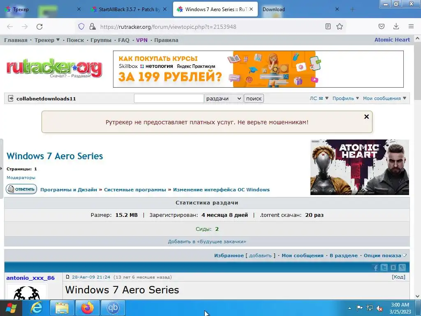Open Action Center flag tray icon
Screen dimensions: 421x316
click(359, 308)
